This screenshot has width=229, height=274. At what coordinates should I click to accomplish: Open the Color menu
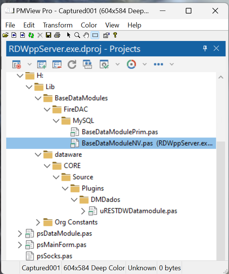click(x=89, y=25)
